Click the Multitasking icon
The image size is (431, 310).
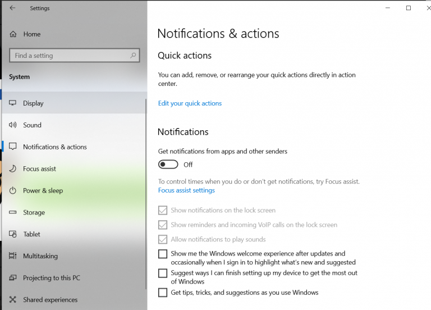pos(13,256)
